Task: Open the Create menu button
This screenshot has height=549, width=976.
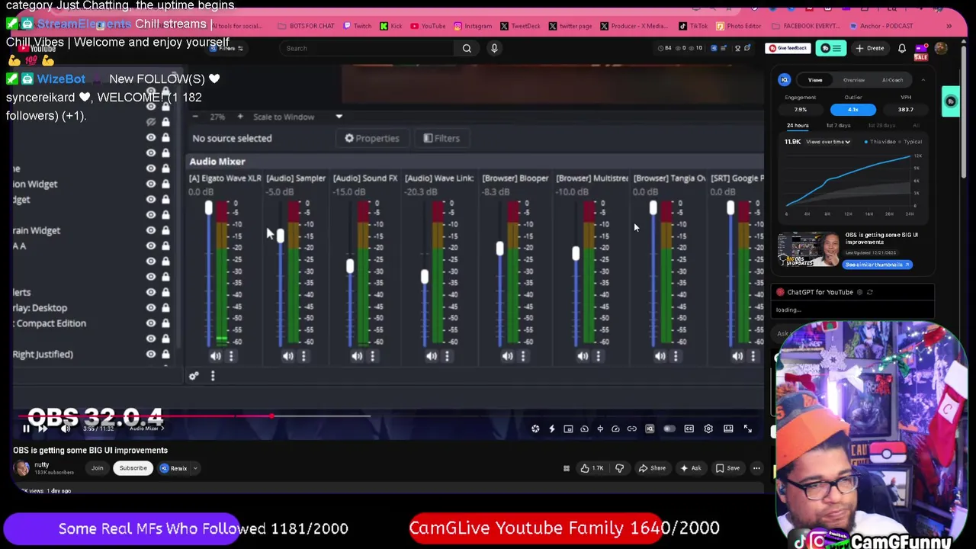Action: 869,48
